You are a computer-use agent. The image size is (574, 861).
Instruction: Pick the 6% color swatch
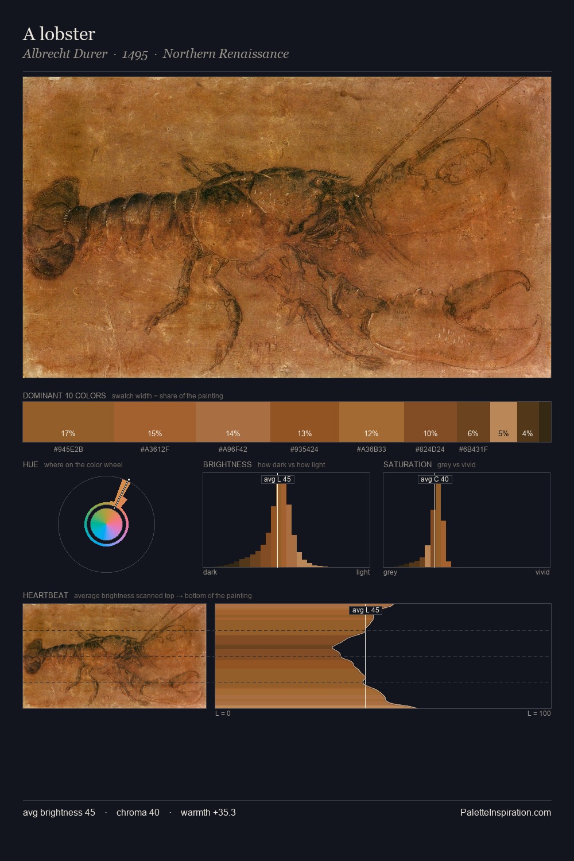pyautogui.click(x=474, y=422)
